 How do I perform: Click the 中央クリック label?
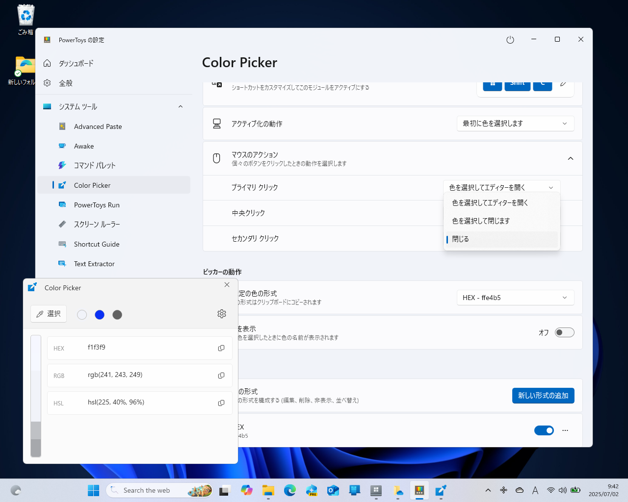pos(248,213)
